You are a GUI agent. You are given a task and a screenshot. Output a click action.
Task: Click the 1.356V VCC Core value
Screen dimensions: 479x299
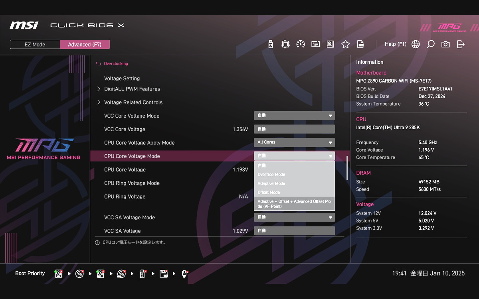click(x=240, y=129)
